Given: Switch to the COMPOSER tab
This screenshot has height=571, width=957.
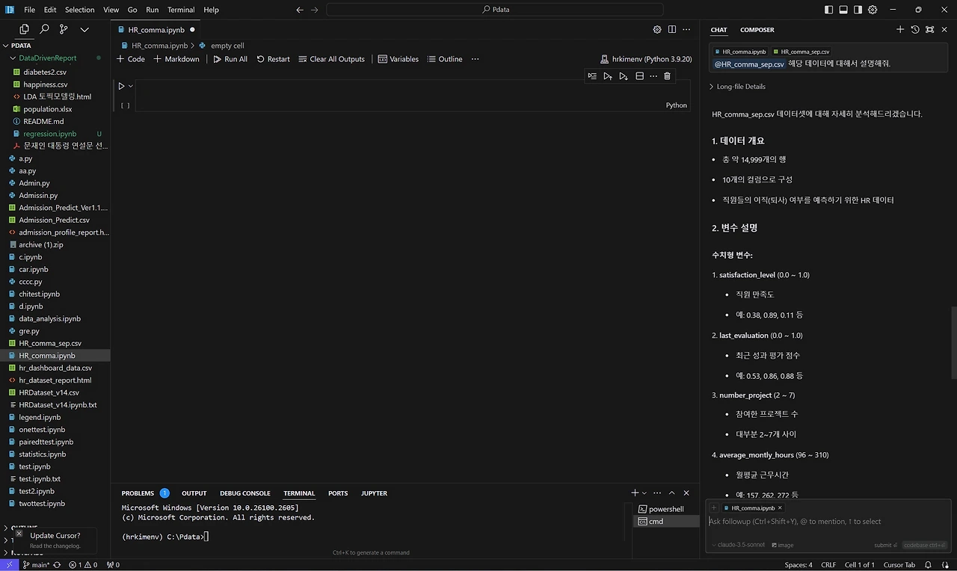Looking at the screenshot, I should [757, 30].
